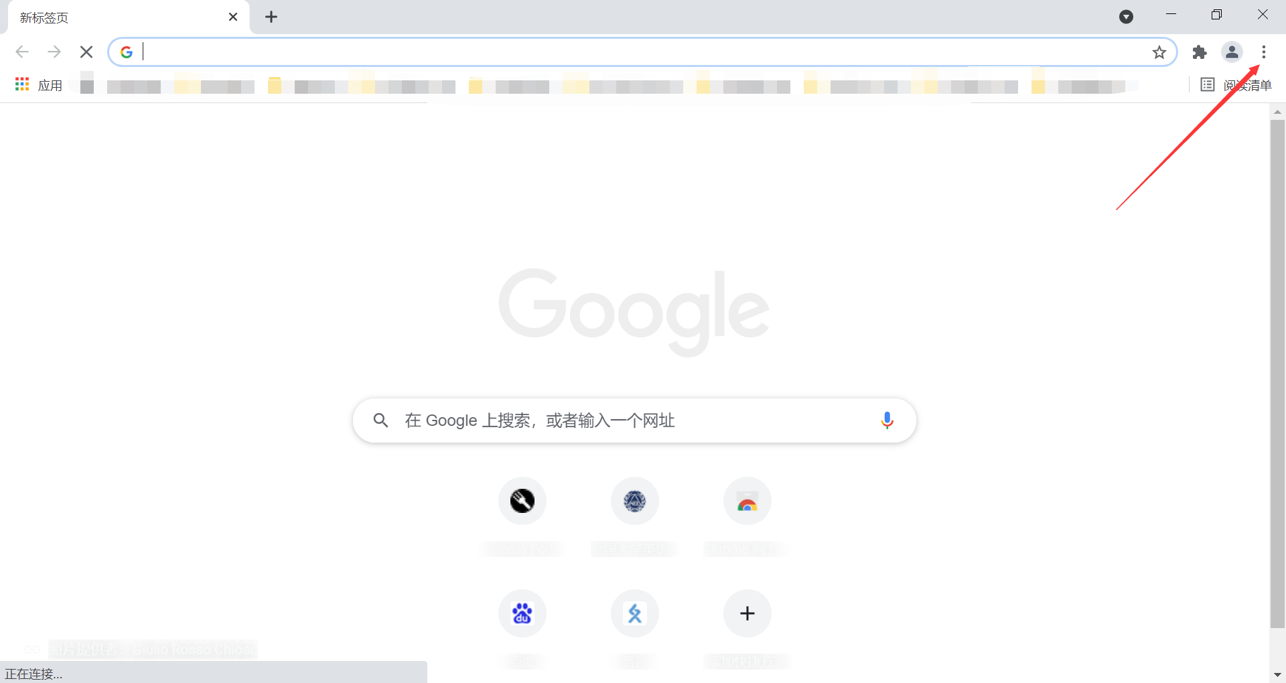Open the Chrome web store shortcut tile
Viewport: 1286px width, 683px height.
(x=747, y=501)
